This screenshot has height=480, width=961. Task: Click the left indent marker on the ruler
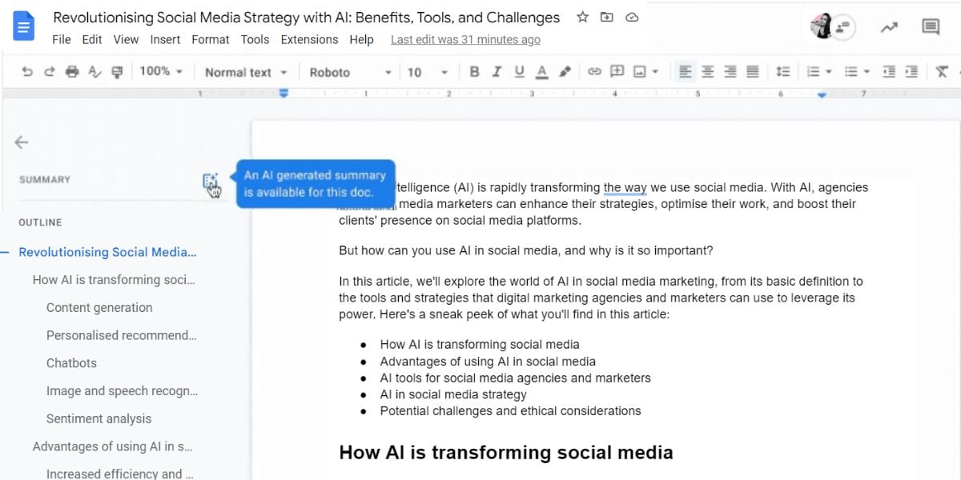coord(283,94)
